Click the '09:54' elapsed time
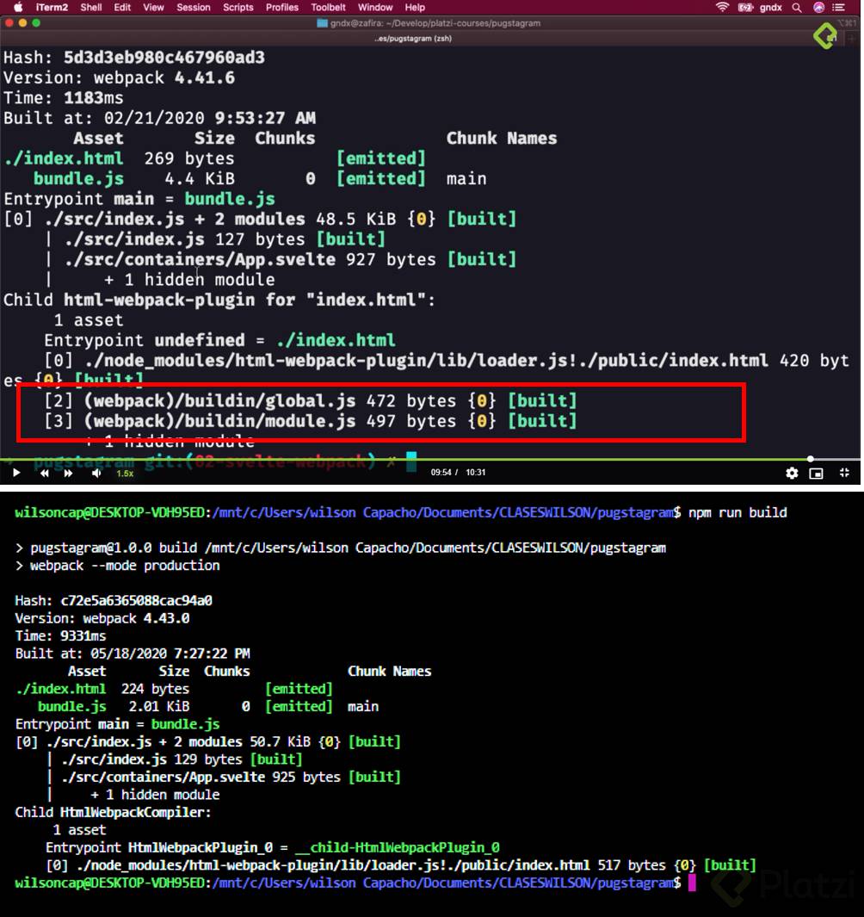The width and height of the screenshot is (864, 917). [441, 473]
